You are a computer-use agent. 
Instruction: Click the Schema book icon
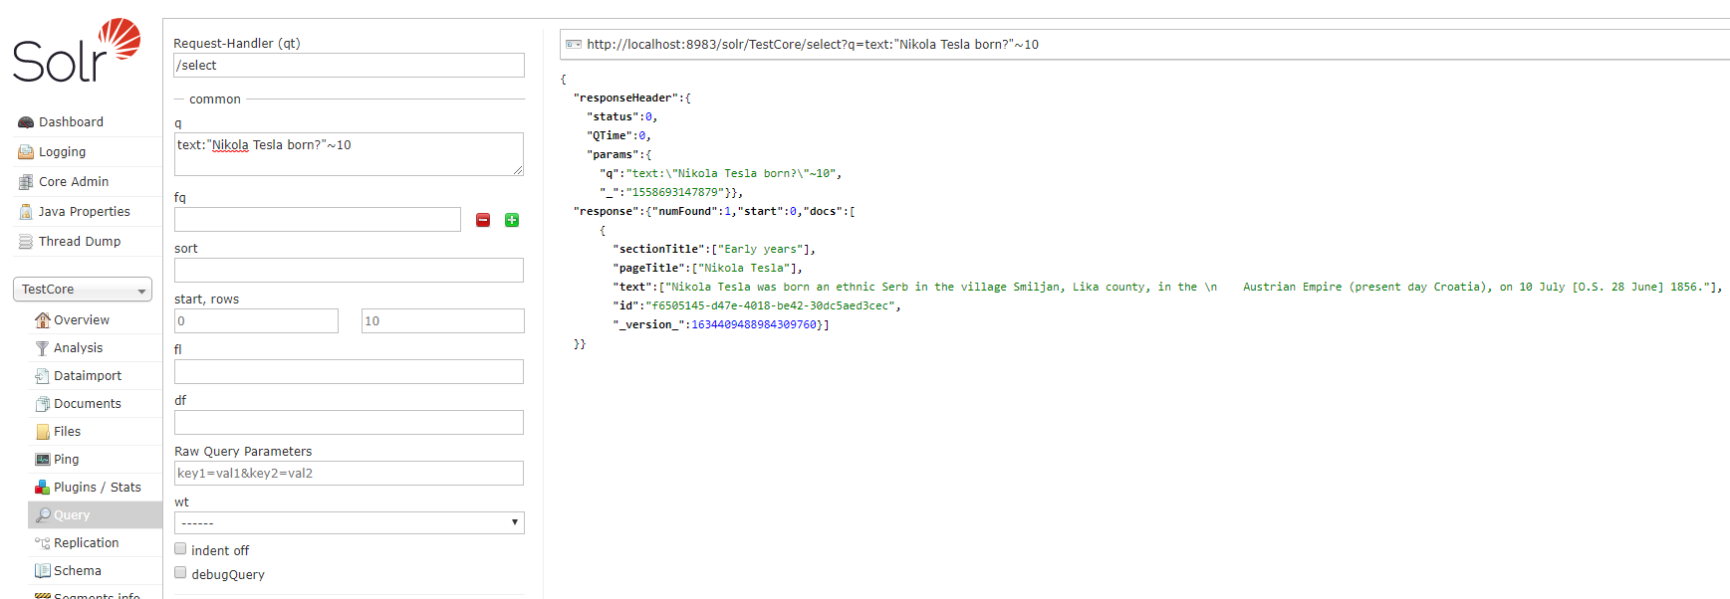tap(42, 571)
